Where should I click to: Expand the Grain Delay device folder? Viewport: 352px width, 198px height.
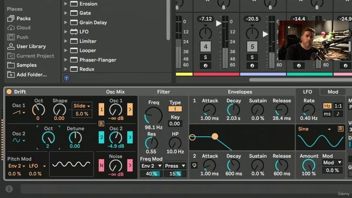click(65, 23)
